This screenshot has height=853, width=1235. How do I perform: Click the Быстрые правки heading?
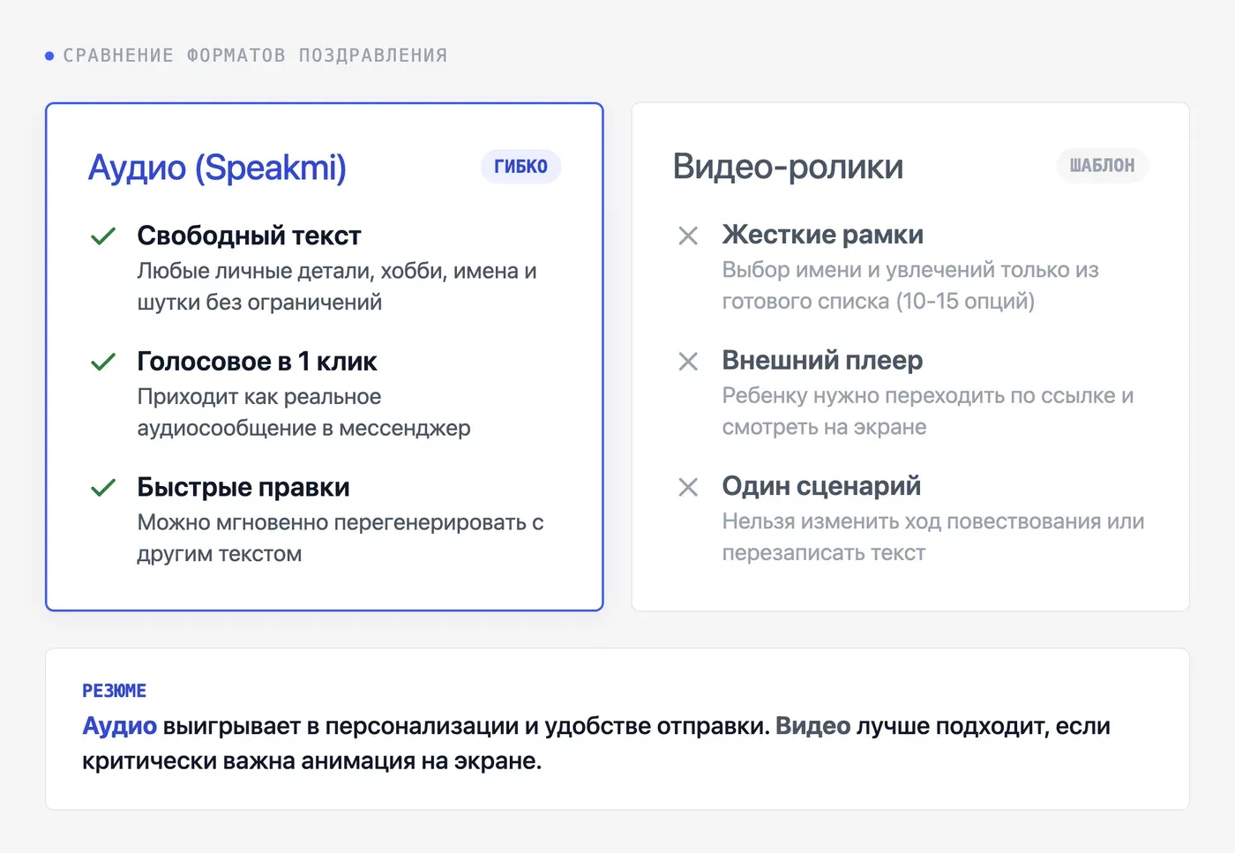[243, 487]
